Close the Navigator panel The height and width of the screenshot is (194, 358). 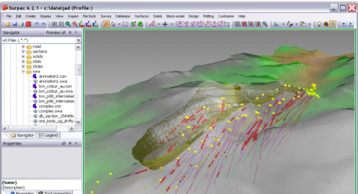(x=76, y=32)
